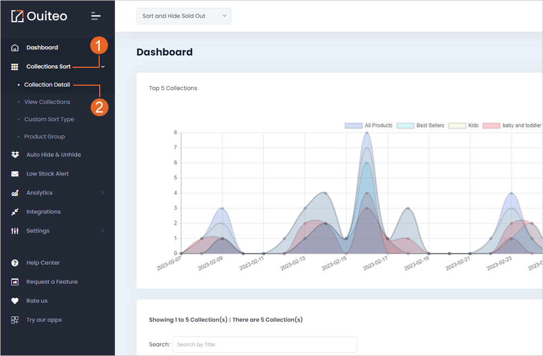Click the Dashboard home icon

click(x=15, y=48)
